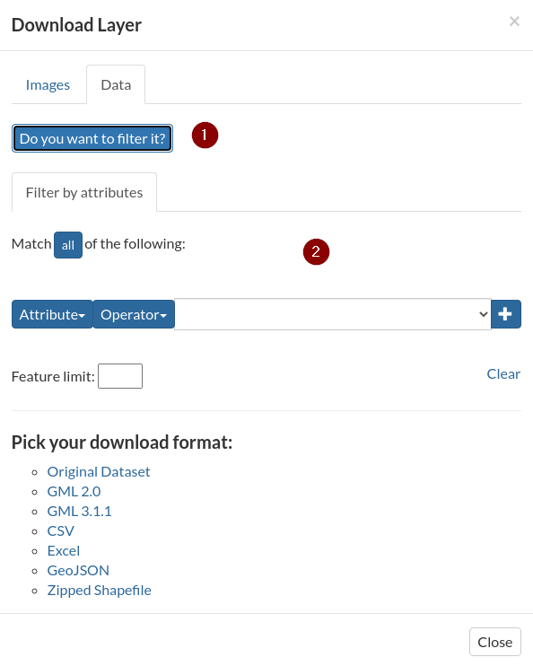Toggle 'Do you want to filter it?'

92,138
